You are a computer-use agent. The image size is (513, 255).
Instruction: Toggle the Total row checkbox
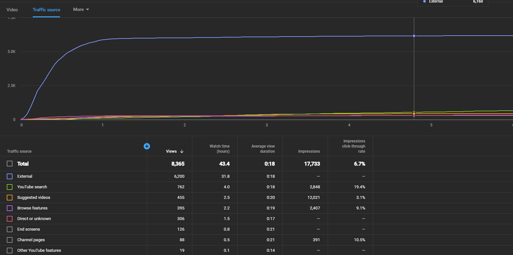click(10, 164)
